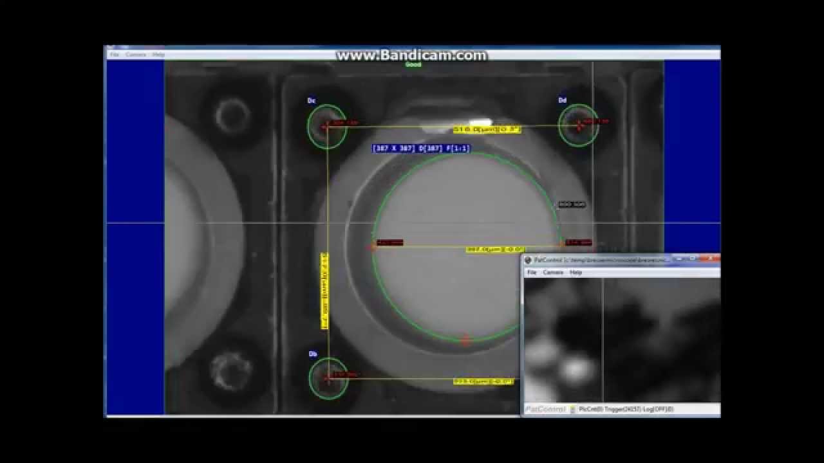Close the small PatControl window
Image resolution: width=824 pixels, height=463 pixels.
click(711, 259)
